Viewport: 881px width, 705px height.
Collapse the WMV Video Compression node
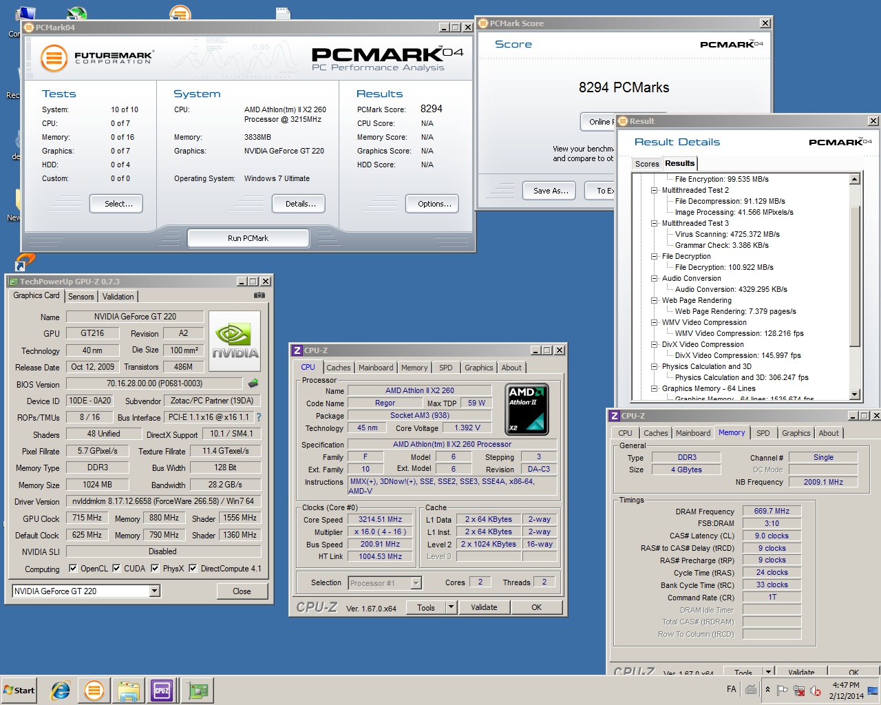(655, 322)
